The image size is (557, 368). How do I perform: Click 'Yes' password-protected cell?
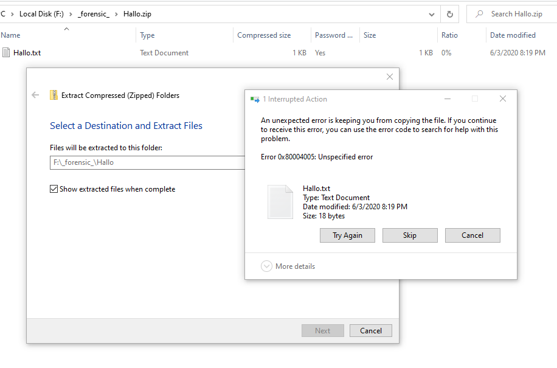pos(320,52)
